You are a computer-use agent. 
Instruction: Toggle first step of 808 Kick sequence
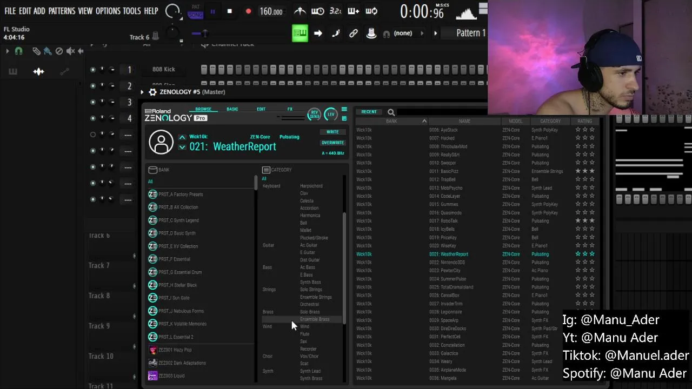pyautogui.click(x=204, y=69)
